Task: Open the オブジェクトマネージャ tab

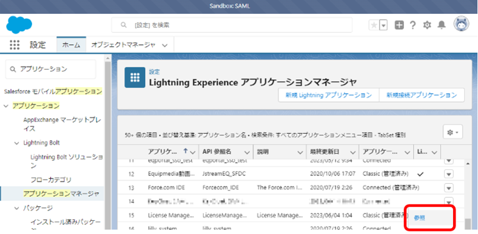Action: pos(130,45)
